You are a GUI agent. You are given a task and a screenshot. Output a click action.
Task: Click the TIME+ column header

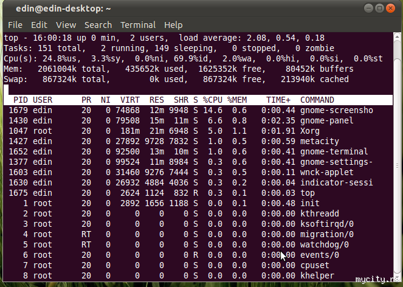(x=278, y=100)
